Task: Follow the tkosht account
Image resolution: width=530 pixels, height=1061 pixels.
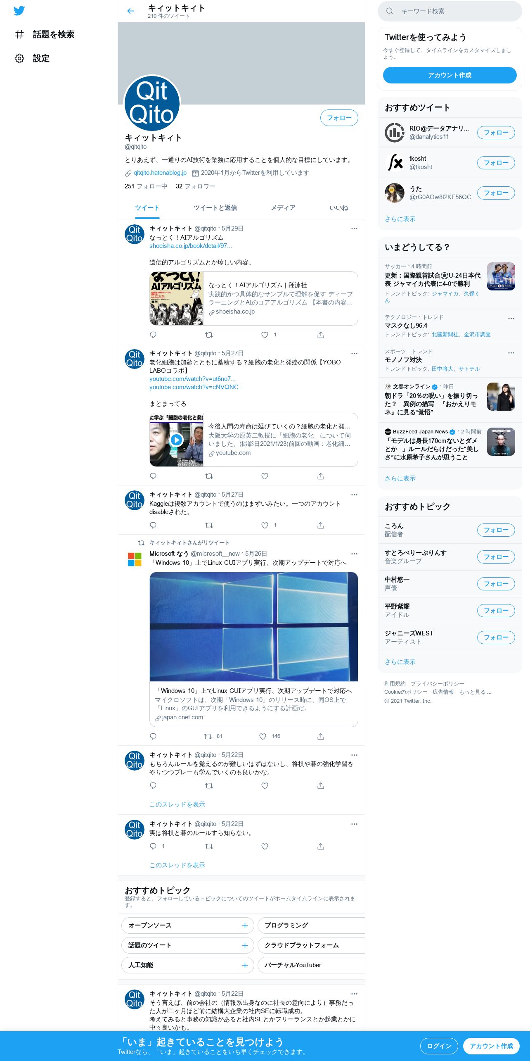Action: coord(496,163)
